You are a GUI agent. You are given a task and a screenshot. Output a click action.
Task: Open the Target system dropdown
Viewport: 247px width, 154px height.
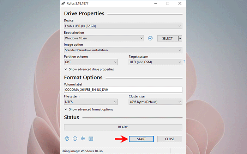point(155,62)
